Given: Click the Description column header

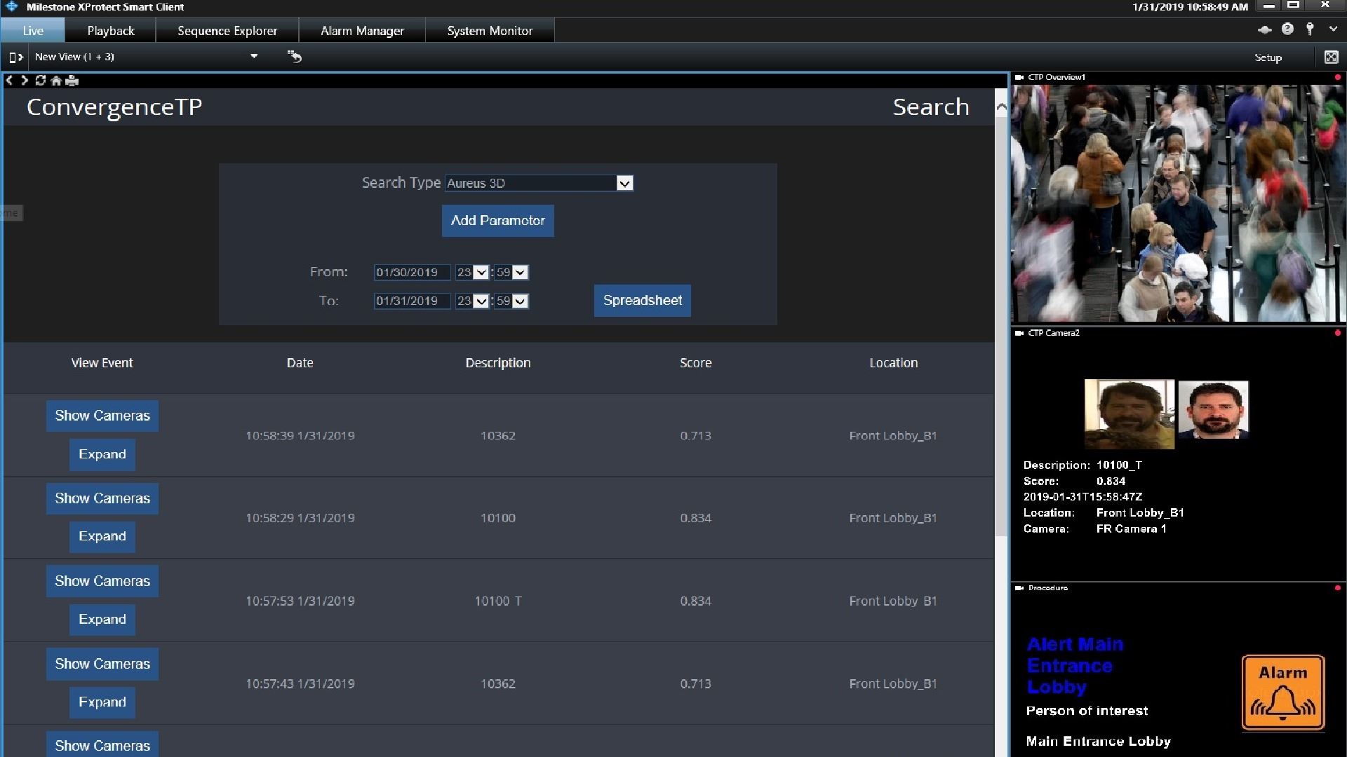Looking at the screenshot, I should click(x=498, y=363).
